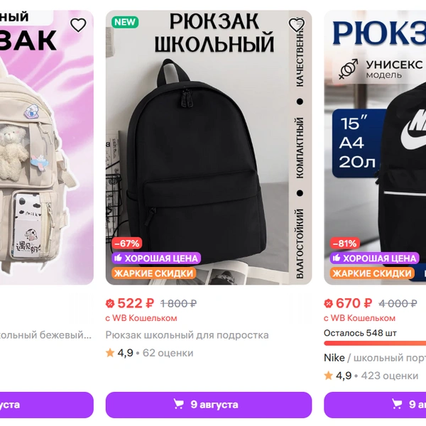
Task: Click the -81% discount badge on Nike backpack
Action: point(345,243)
